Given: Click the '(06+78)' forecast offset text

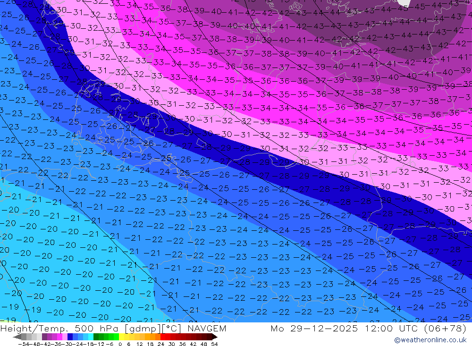Looking at the screenshot, I should click(x=446, y=328).
